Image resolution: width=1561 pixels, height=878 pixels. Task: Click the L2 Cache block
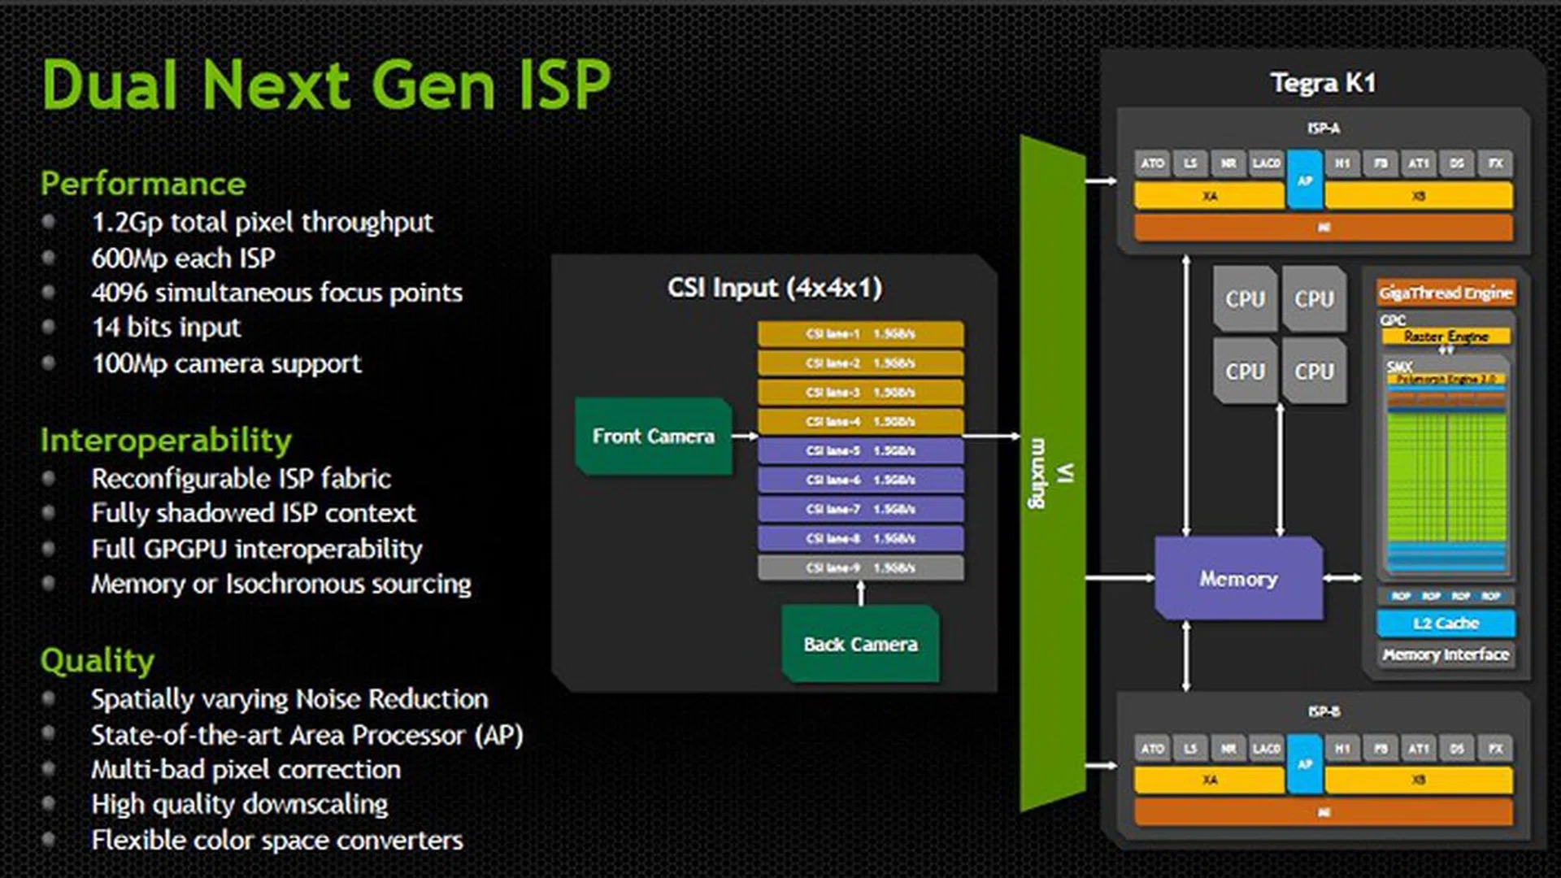click(1445, 624)
